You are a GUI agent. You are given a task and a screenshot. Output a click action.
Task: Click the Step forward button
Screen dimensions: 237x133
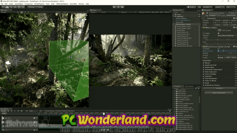(123, 7)
